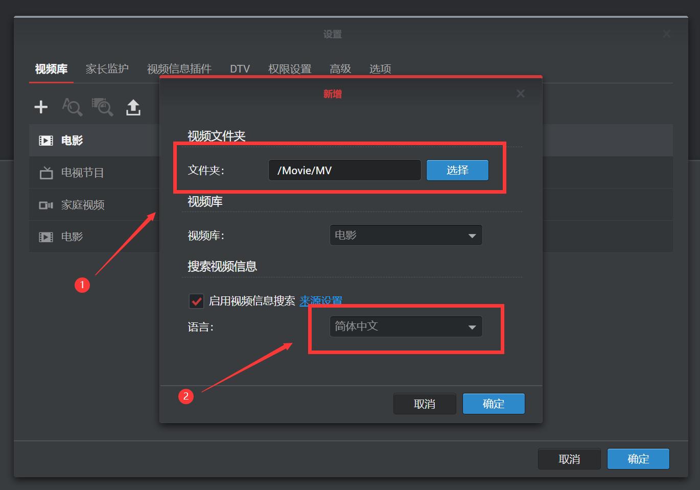Click the add new library plus icon
This screenshot has height=490, width=700.
pos(41,107)
